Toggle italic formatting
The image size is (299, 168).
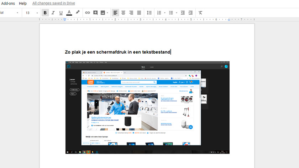pyautogui.click(x=53, y=13)
